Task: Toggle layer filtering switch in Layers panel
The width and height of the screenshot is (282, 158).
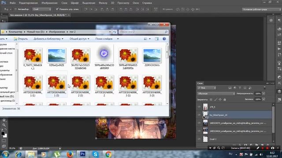Action: (x=264, y=88)
